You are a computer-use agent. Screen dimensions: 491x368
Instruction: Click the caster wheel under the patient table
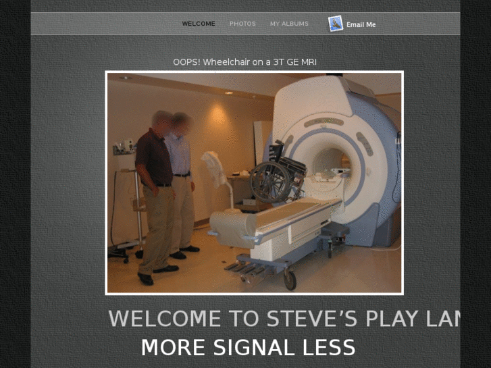[x=290, y=280]
